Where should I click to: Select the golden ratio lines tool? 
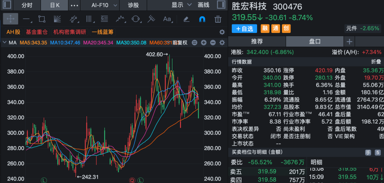point(104,19)
